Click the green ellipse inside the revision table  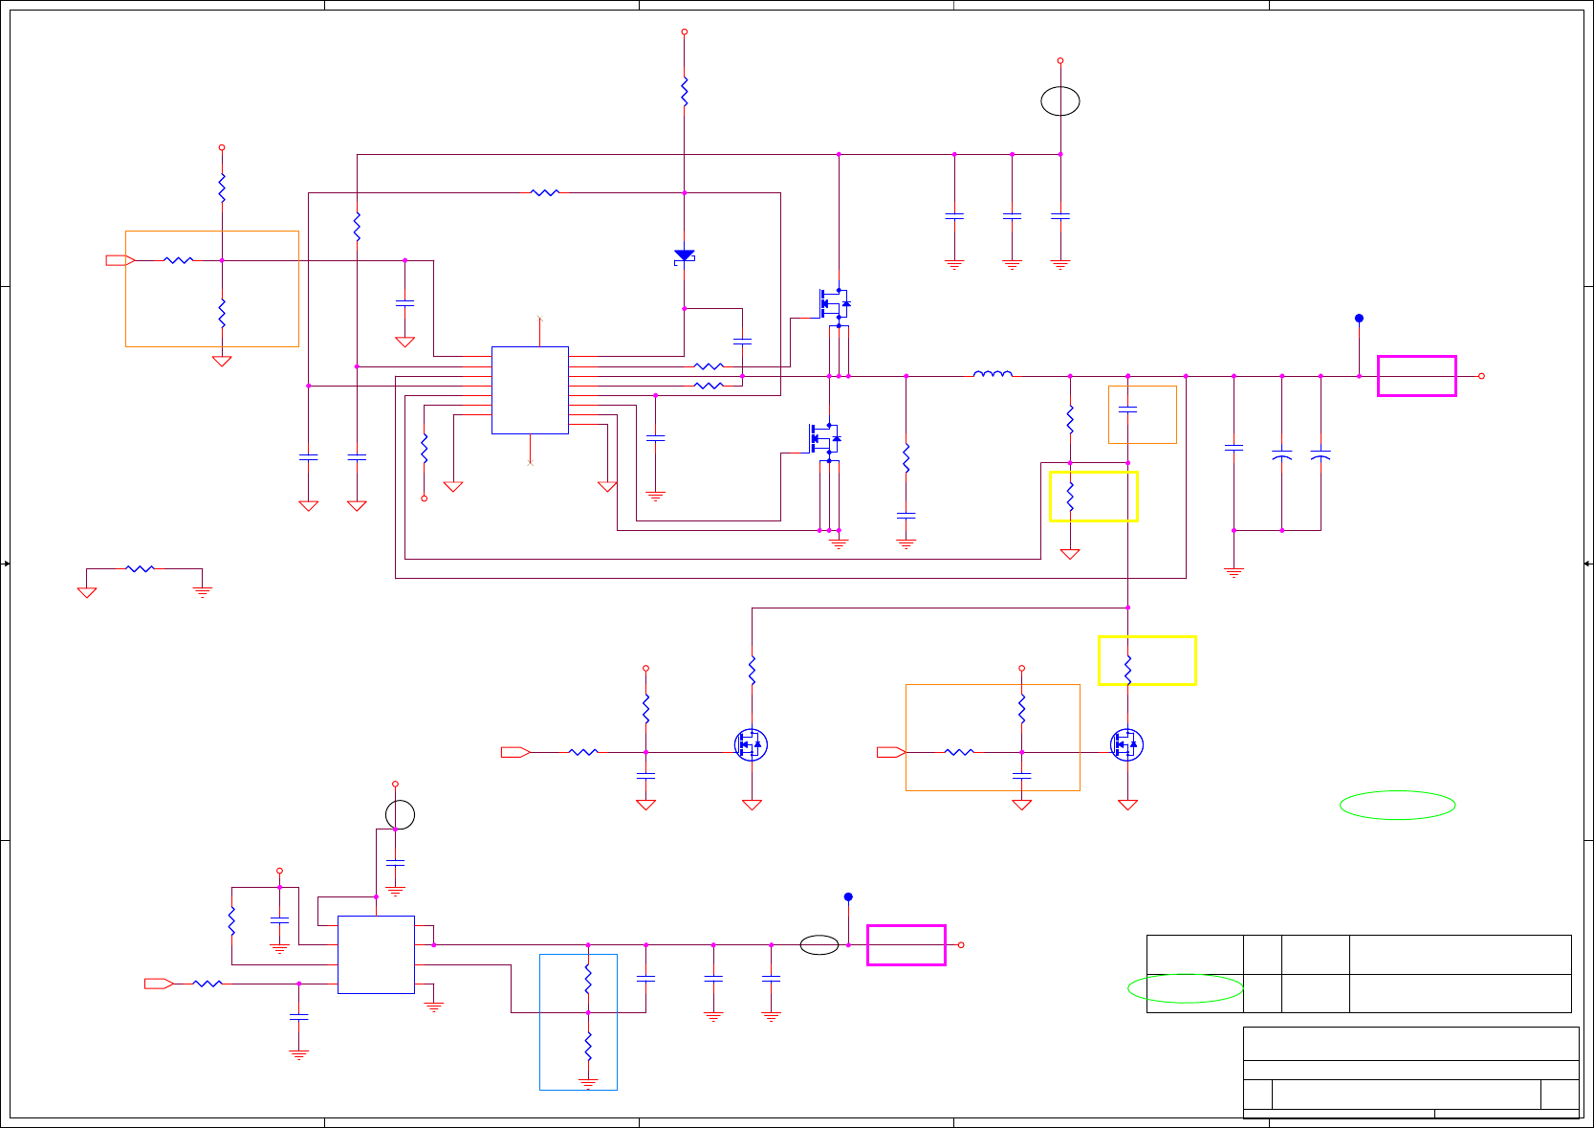pos(1186,988)
